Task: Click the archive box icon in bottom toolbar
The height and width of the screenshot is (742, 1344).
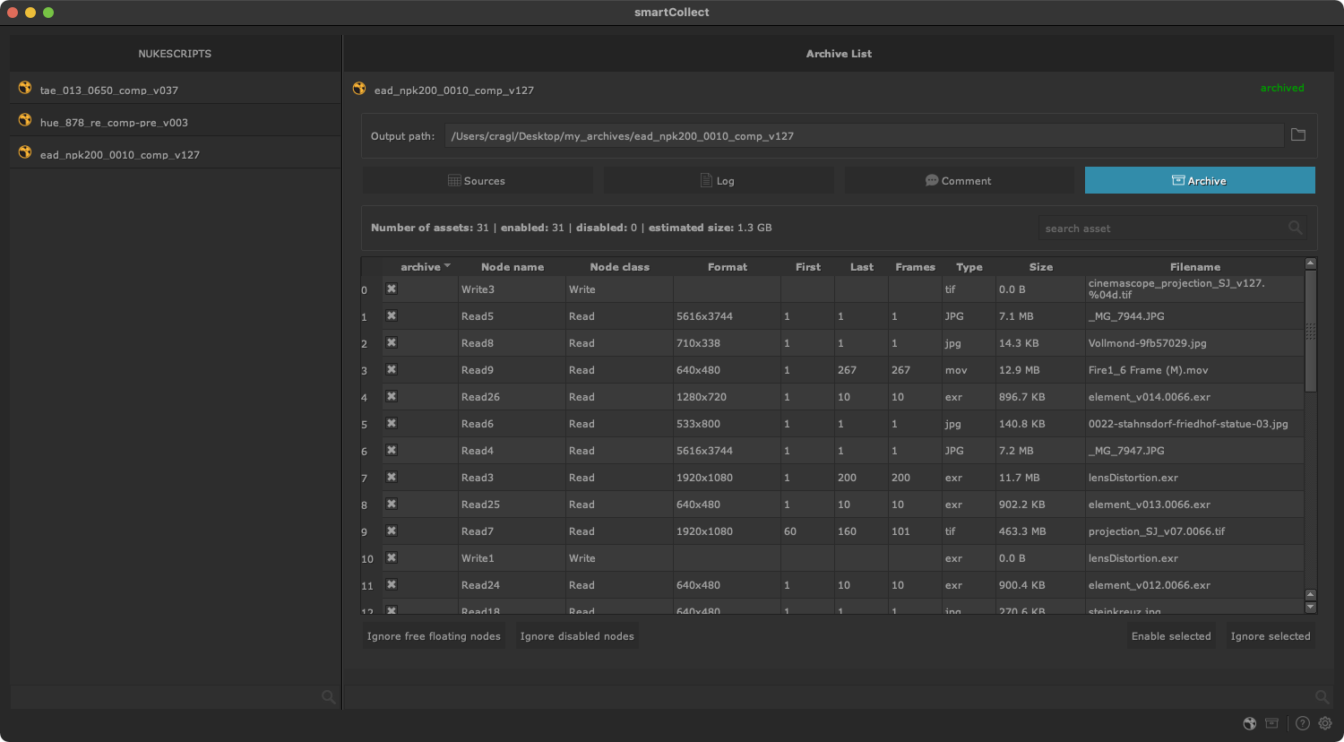Action: pos(1271,723)
